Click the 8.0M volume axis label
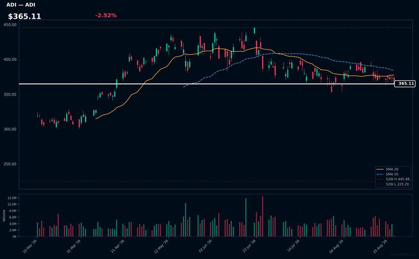This screenshot has height=259, width=419. (x=13, y=211)
